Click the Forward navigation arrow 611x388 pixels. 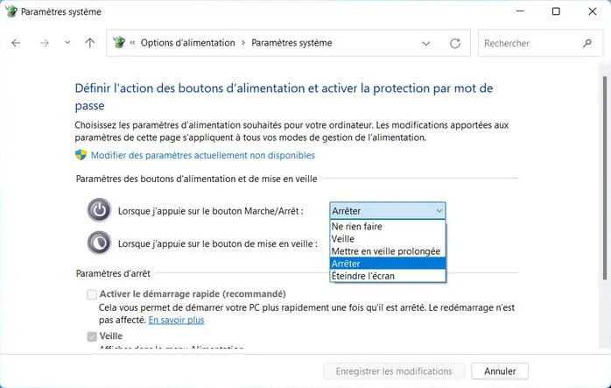pyautogui.click(x=45, y=43)
